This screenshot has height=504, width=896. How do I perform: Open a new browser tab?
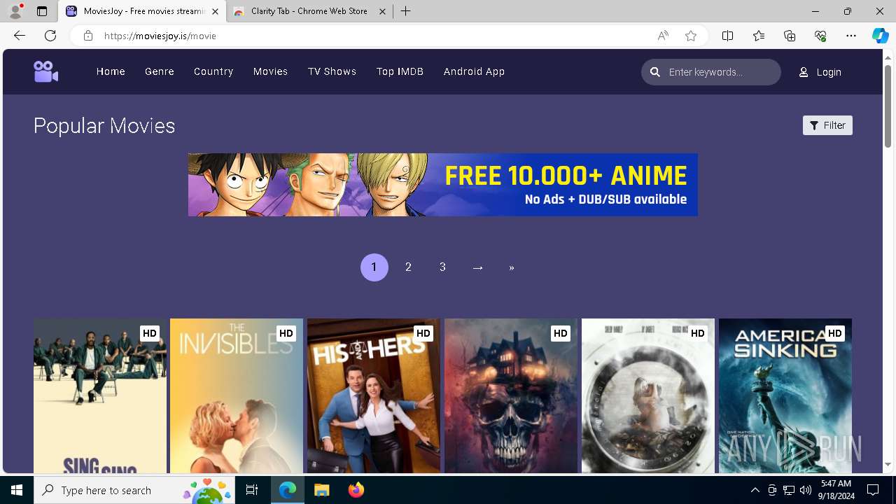(406, 11)
